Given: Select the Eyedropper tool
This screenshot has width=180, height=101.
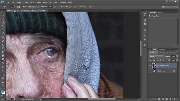Looking at the screenshot, I should coord(3,33).
